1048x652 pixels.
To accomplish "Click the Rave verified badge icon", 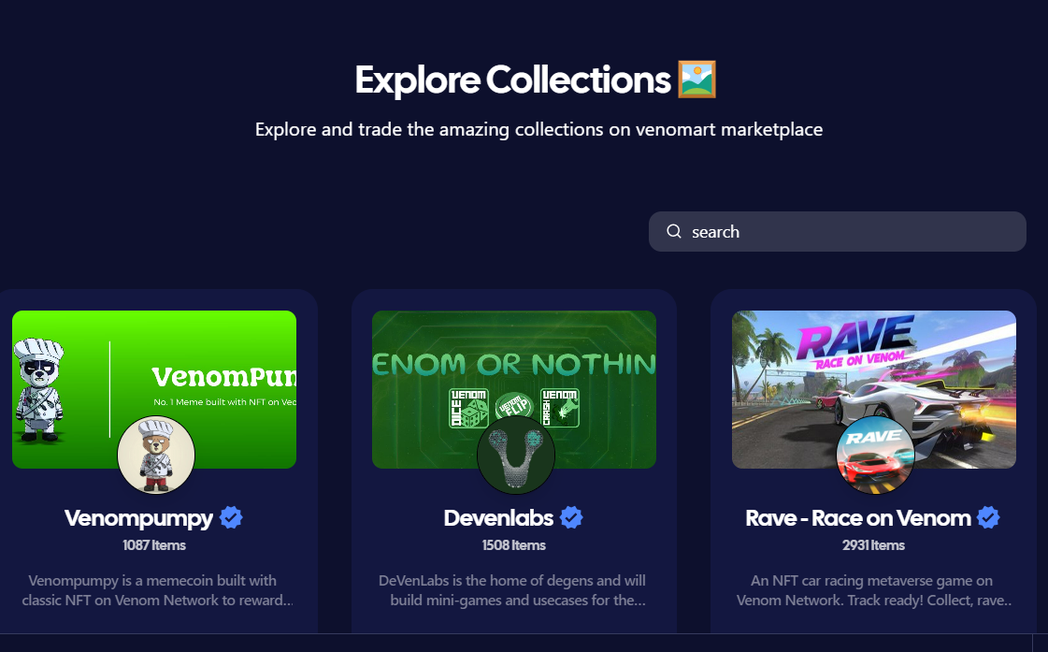I will (x=988, y=517).
